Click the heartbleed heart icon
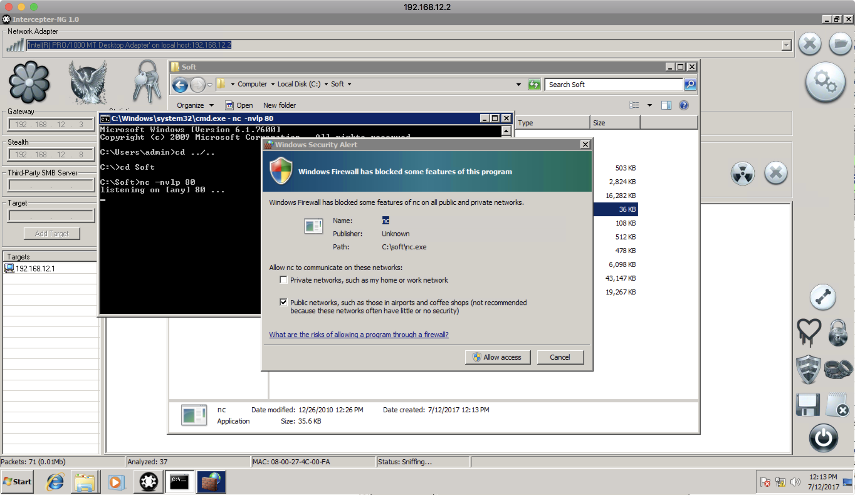This screenshot has height=495, width=855. [x=808, y=333]
